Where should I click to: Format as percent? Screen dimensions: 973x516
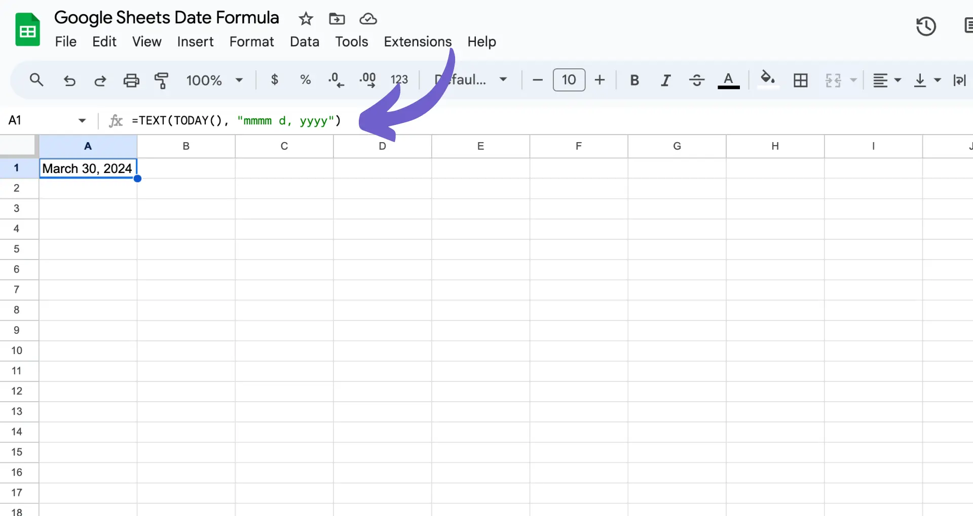pos(305,79)
